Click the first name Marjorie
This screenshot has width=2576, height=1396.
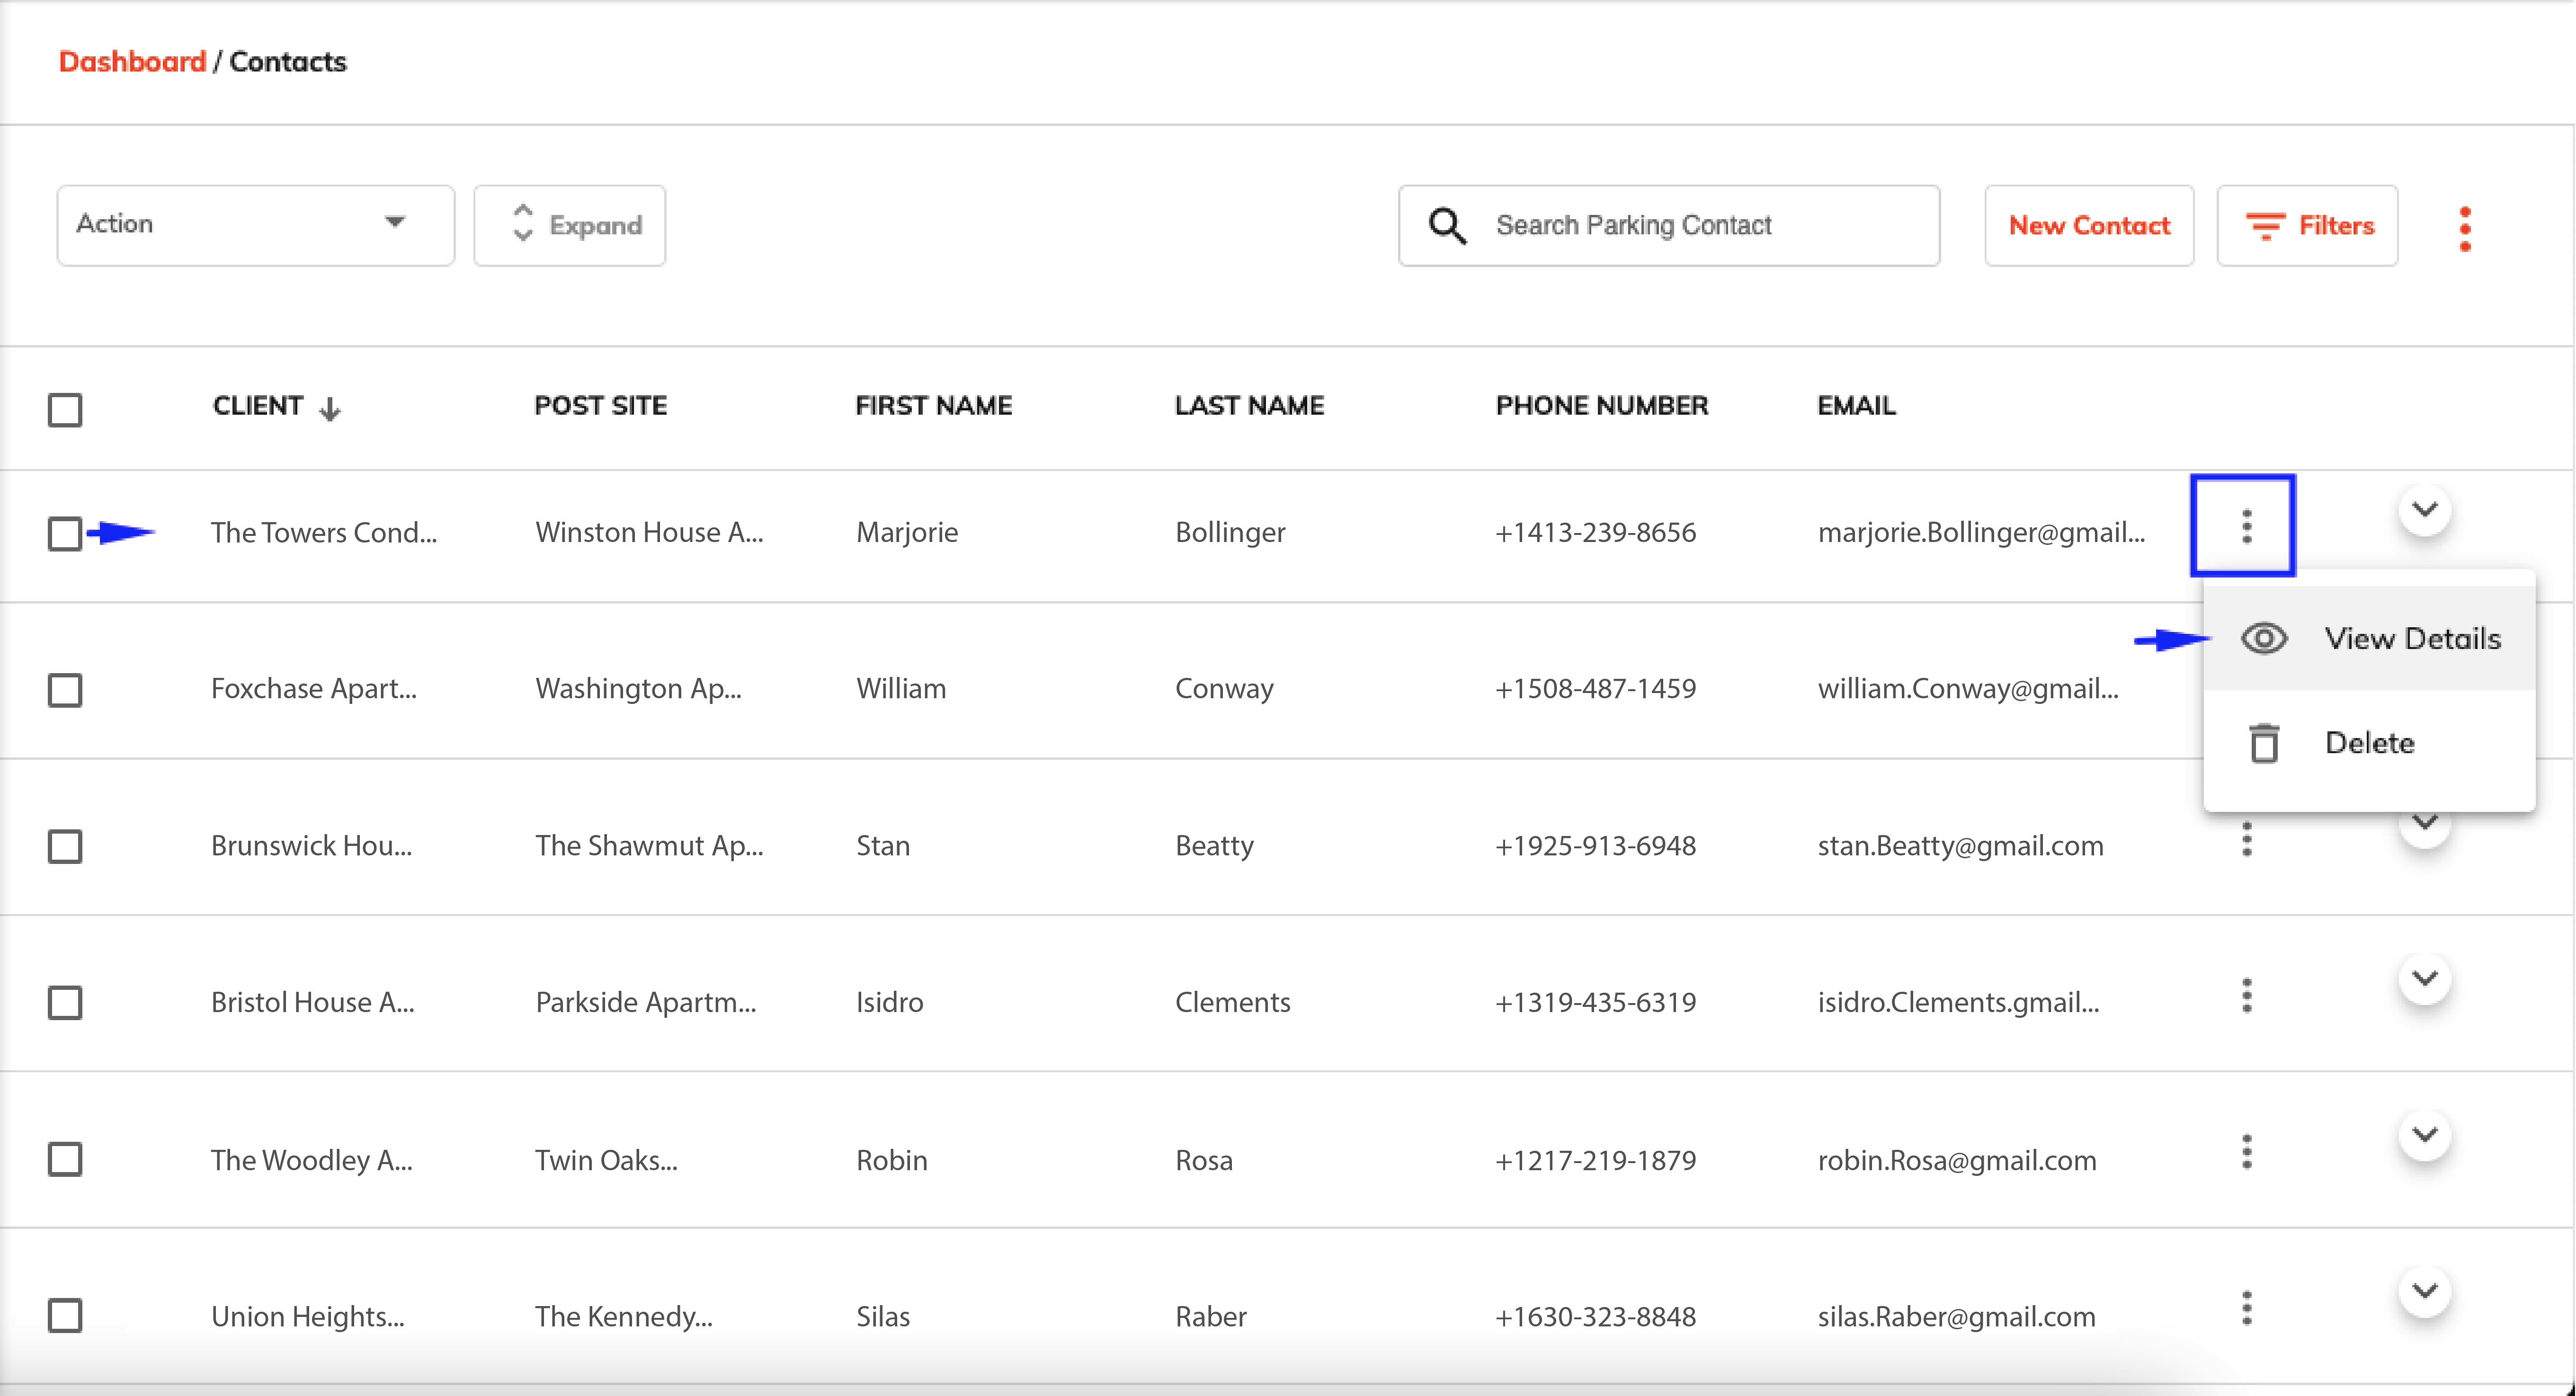click(x=907, y=532)
